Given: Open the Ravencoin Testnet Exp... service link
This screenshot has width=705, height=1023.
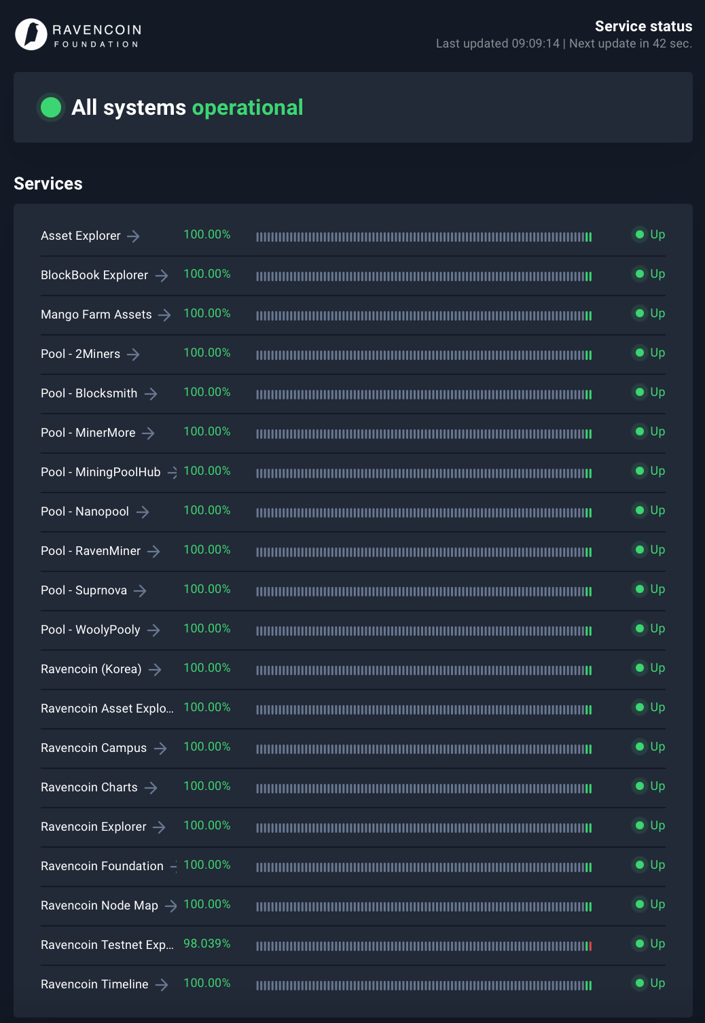Looking at the screenshot, I should [x=107, y=945].
